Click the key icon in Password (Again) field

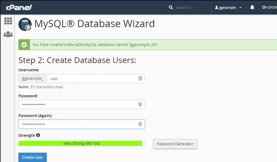point(140,124)
